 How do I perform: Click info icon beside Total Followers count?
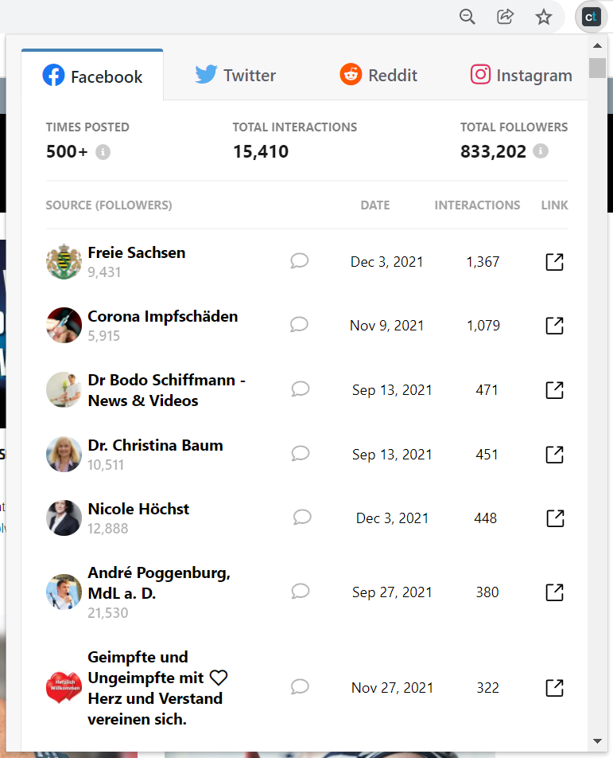(541, 150)
